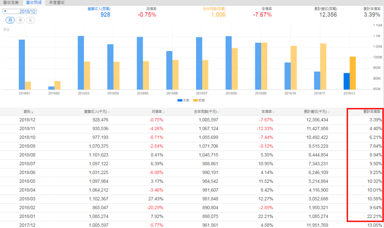Click the cumulative growth cell 10.01%
This screenshot has height=228, width=384.
pyautogui.click(x=375, y=190)
